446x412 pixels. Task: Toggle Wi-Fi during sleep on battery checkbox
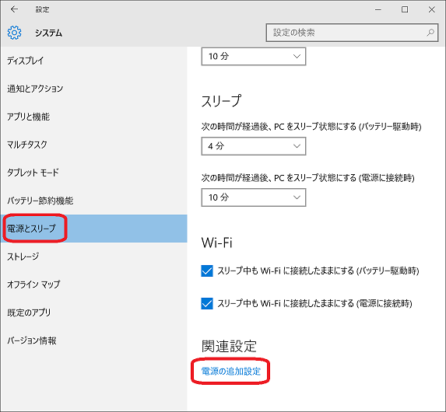point(207,271)
